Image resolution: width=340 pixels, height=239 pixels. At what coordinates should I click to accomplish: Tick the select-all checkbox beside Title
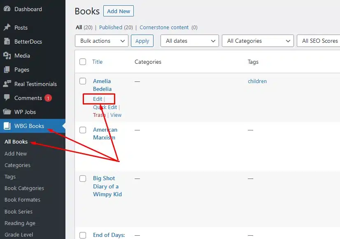click(x=83, y=62)
